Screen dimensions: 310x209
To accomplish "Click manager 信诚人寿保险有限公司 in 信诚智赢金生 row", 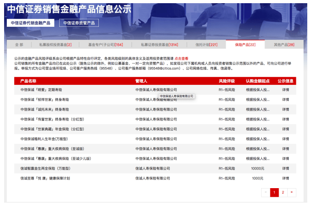I will tap(152, 169).
